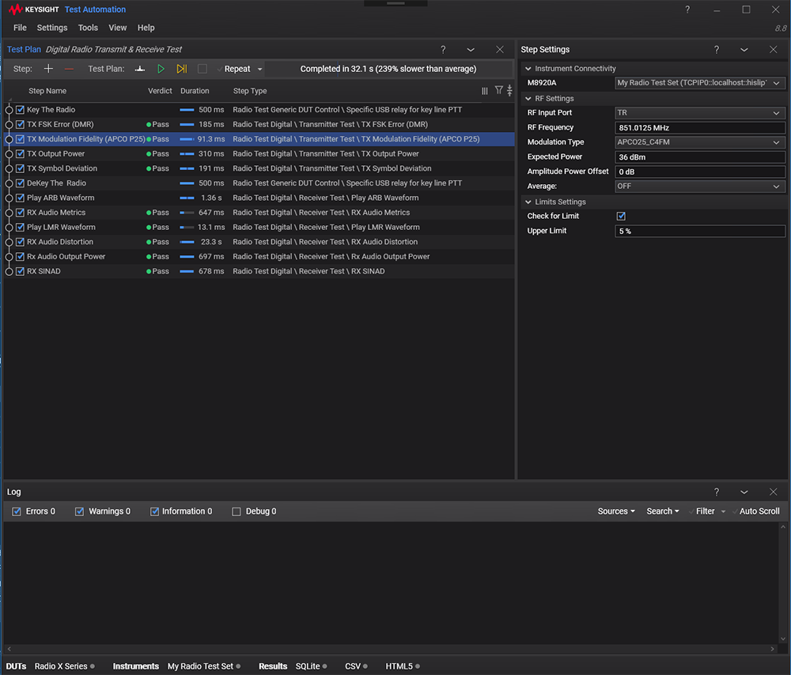
Task: Open the Settings menu
Action: point(52,28)
